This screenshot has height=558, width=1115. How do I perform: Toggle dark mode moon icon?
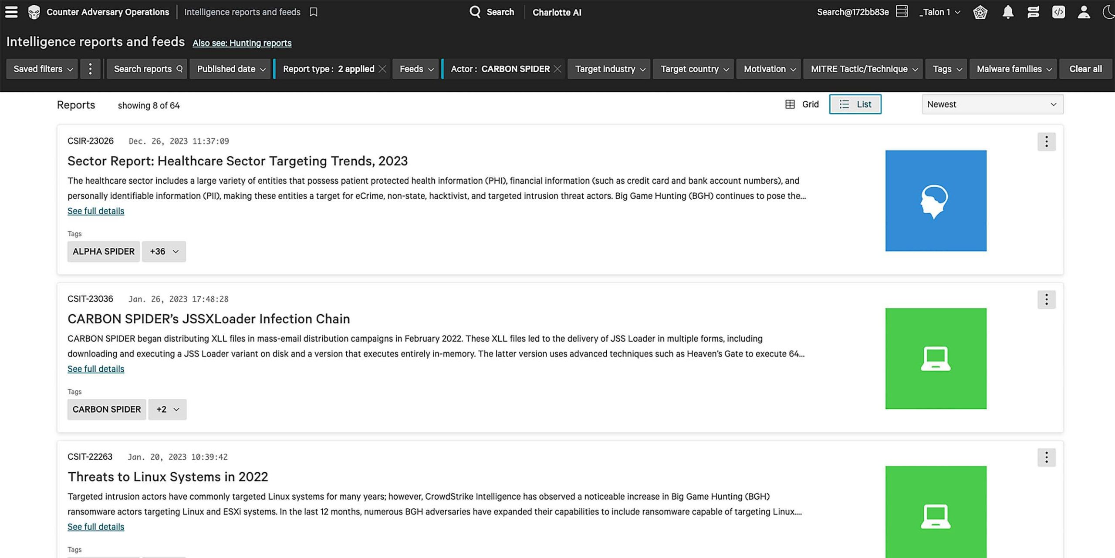pos(1109,12)
